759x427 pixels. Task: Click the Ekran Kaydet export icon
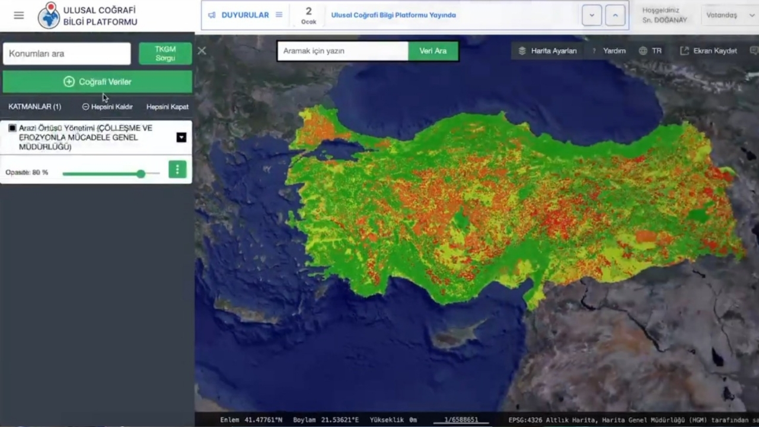[x=684, y=51]
